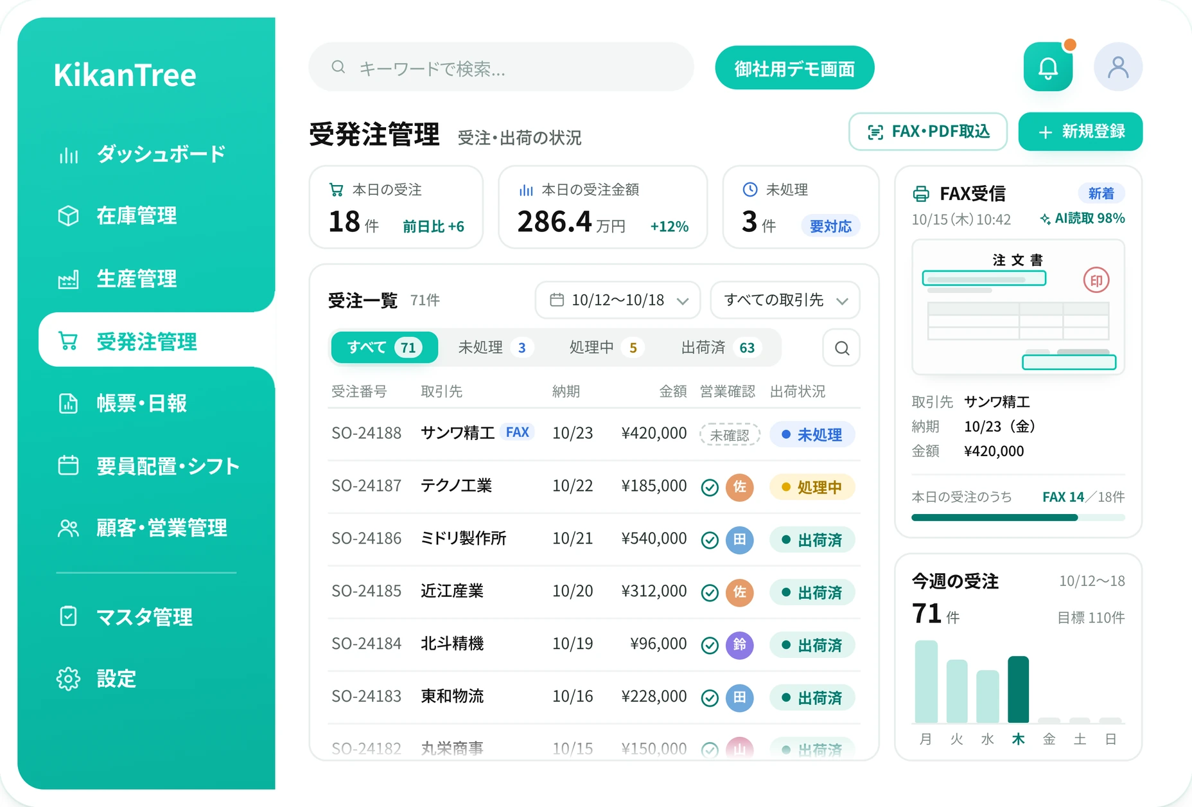The image size is (1192, 807).
Task: Click the 処理中 status of SO-24187
Action: click(812, 488)
